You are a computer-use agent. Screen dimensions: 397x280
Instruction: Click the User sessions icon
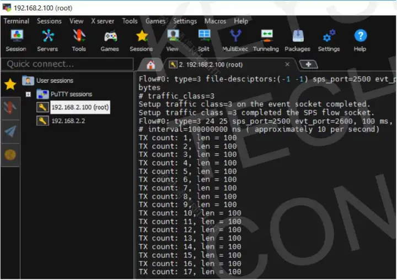[x=28, y=81]
